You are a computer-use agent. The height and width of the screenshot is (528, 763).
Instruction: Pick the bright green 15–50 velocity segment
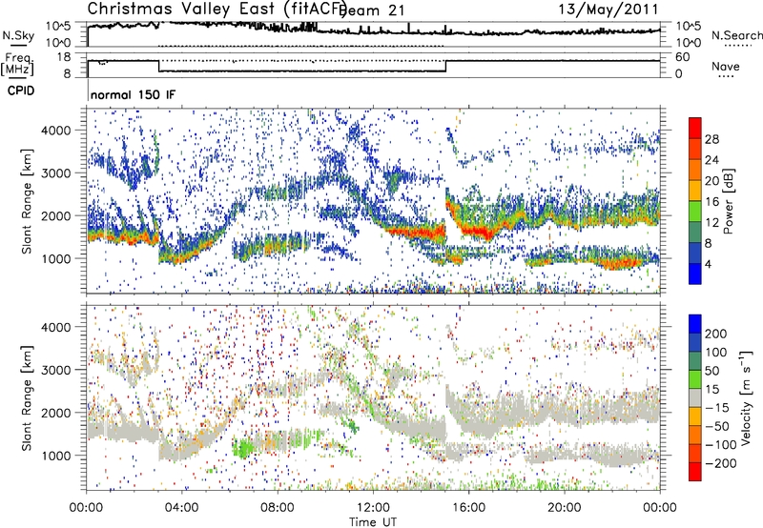pos(695,380)
